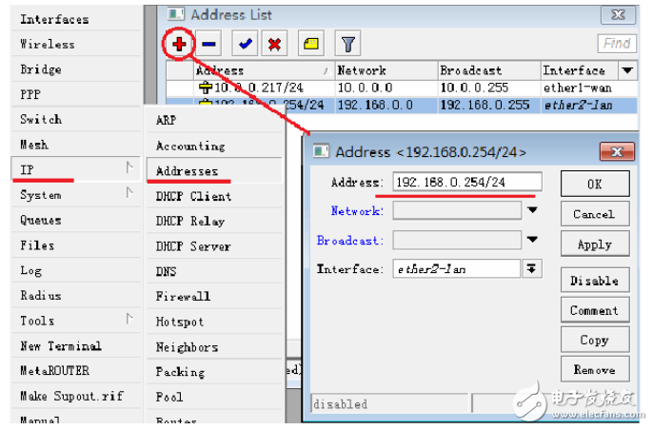Expand the Broadcast field arrow
The height and width of the screenshot is (430, 653).
pyautogui.click(x=532, y=240)
